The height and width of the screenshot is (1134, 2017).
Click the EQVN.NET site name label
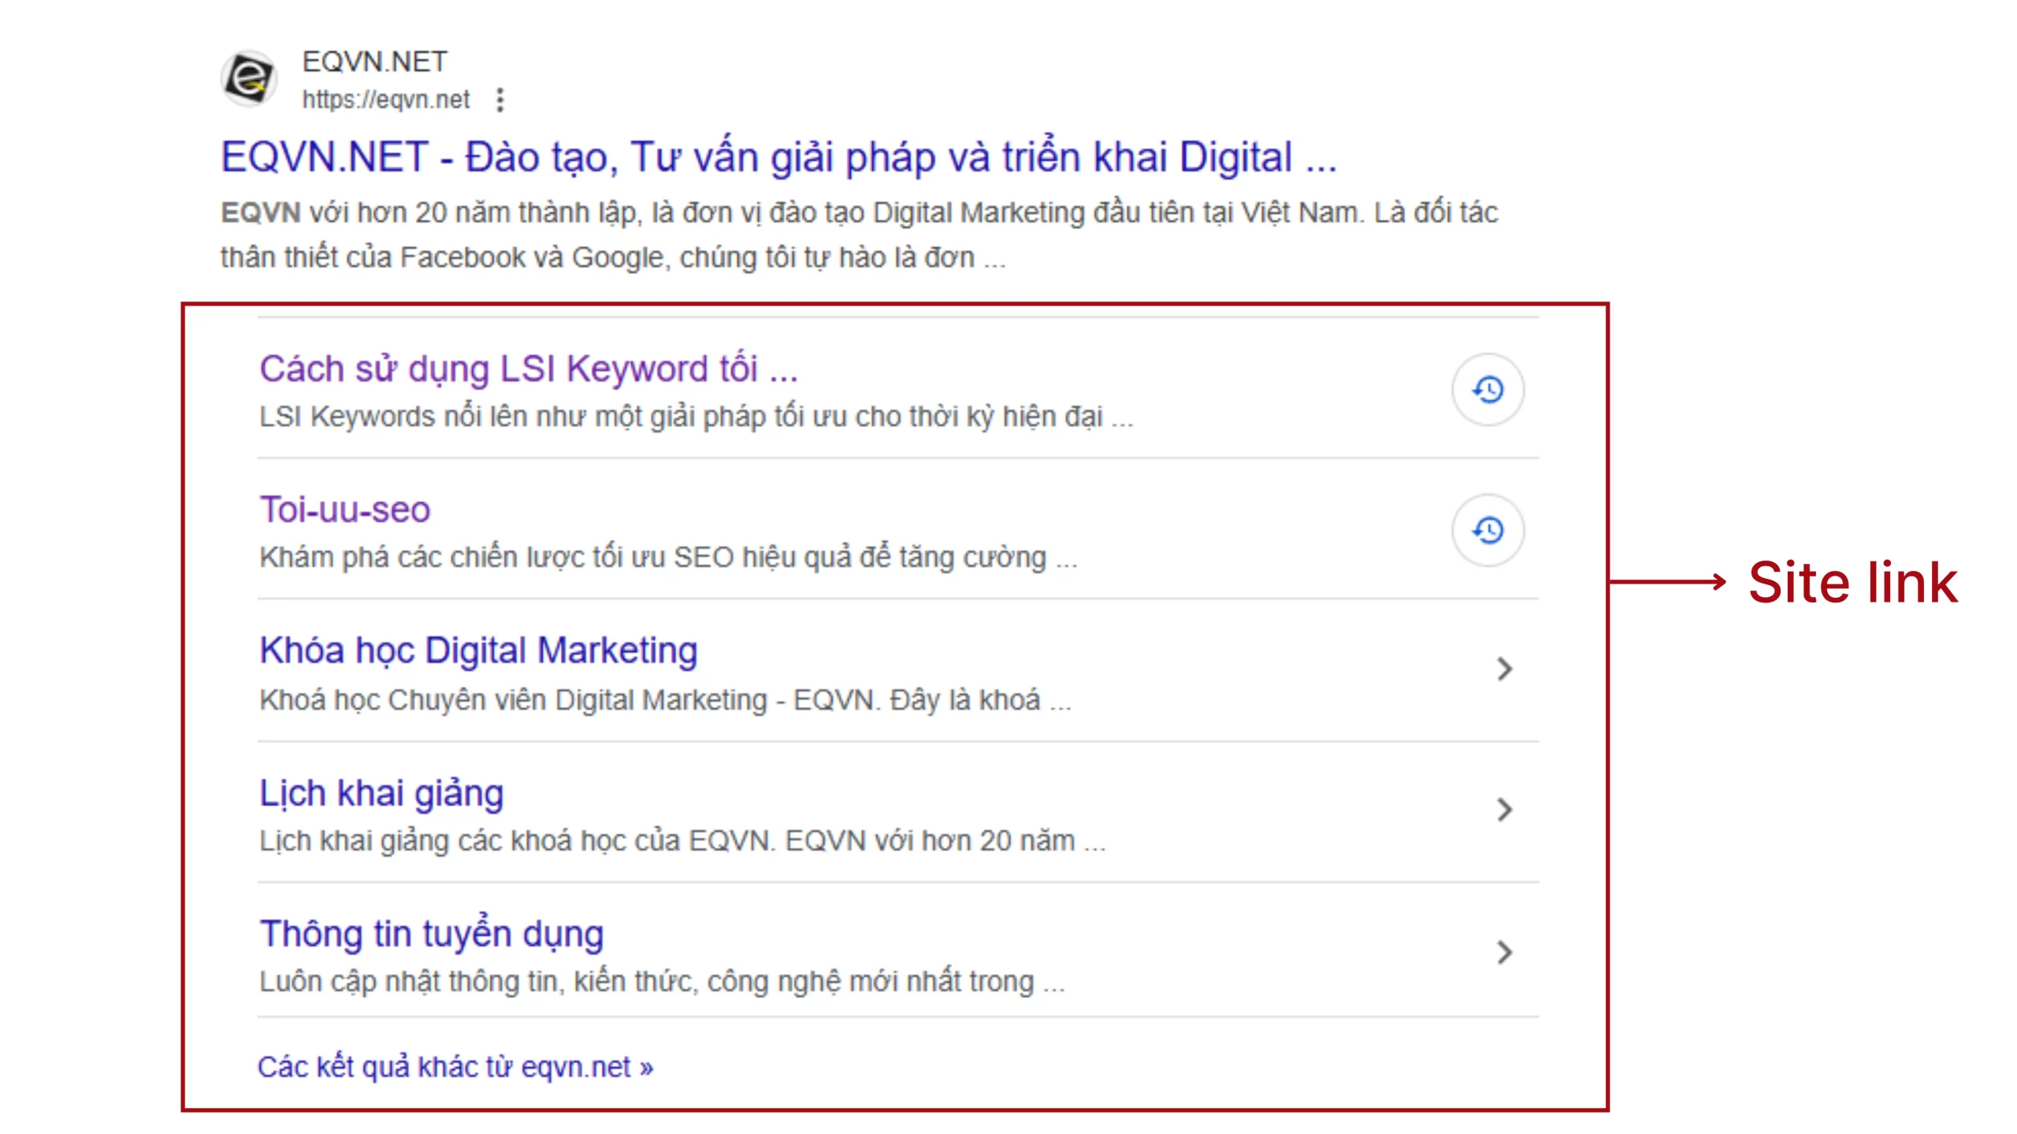[x=374, y=61]
